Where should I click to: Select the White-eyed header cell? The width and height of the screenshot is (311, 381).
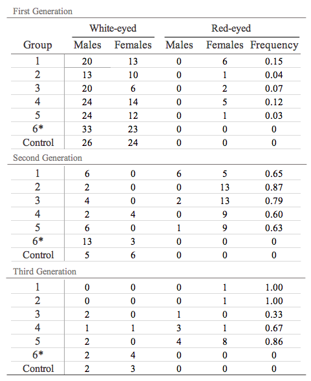[113, 28]
